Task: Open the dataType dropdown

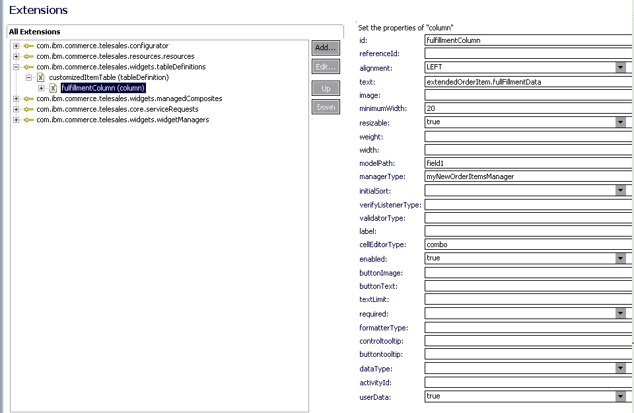Action: click(x=621, y=368)
